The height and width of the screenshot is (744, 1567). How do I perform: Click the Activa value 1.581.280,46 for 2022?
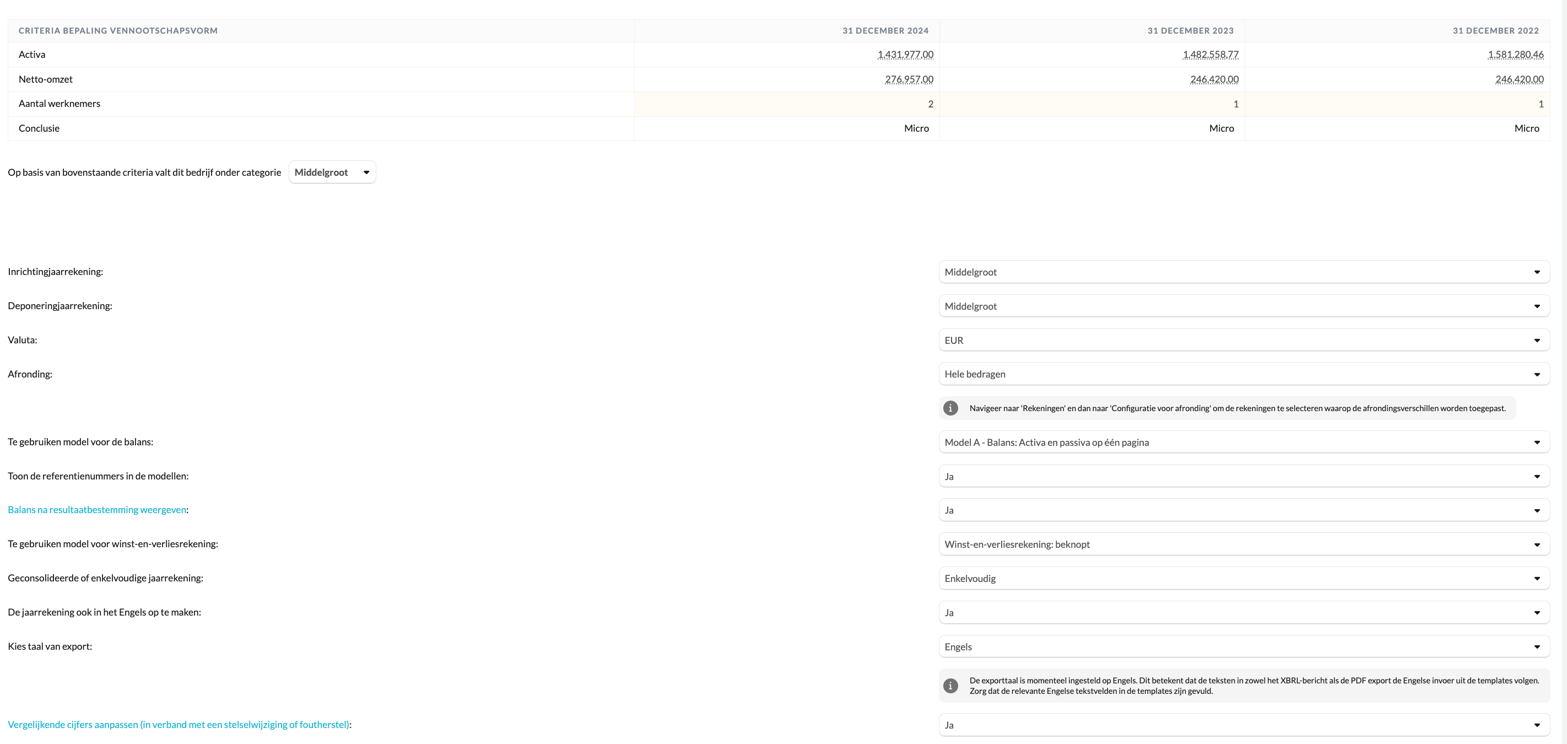pos(1515,55)
